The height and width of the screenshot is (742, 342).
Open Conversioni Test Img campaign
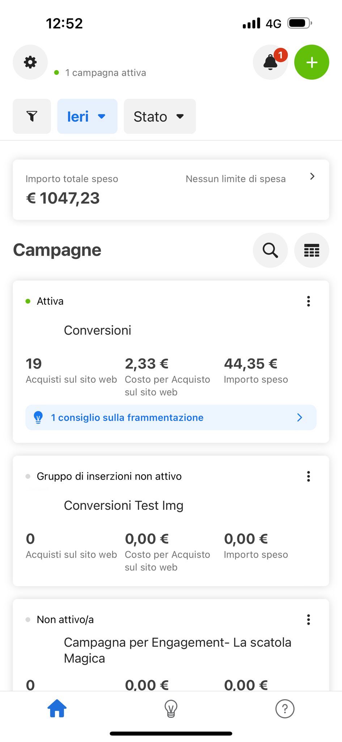coord(123,505)
